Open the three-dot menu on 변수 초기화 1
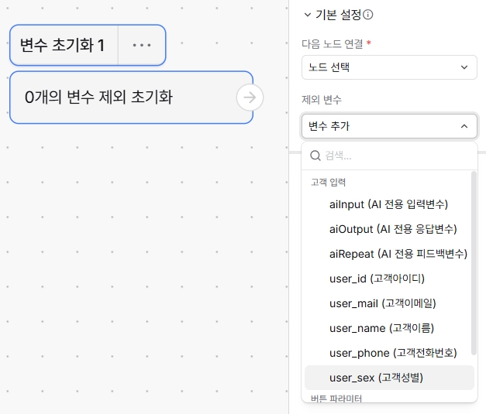Viewport: 486px width, 414px height. 142,45
